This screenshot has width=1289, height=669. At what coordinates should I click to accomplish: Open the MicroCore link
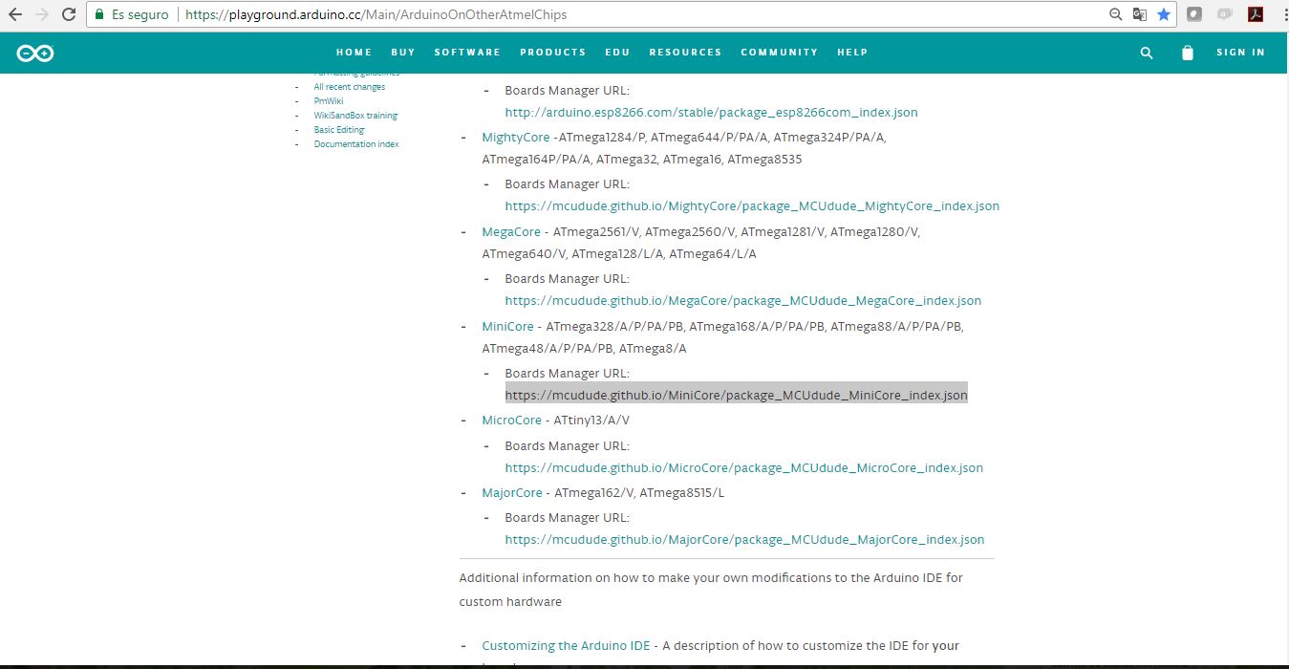(x=512, y=421)
